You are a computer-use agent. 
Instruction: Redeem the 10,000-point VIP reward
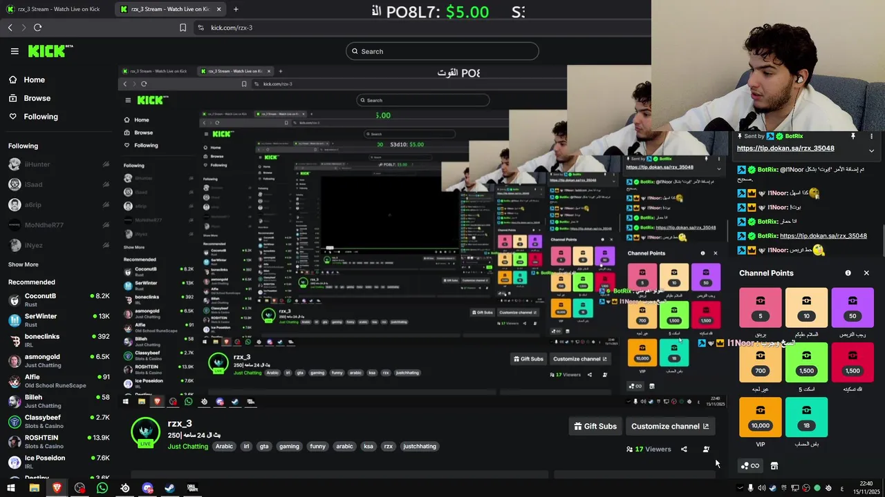click(761, 417)
